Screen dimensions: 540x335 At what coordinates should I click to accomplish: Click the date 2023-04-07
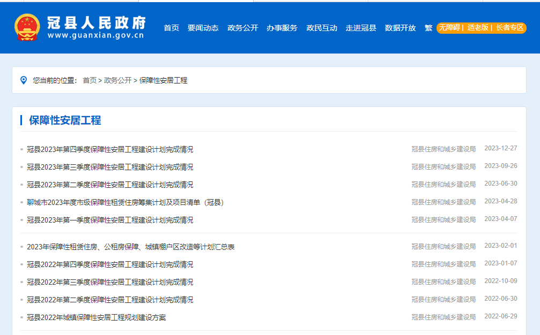click(501, 219)
